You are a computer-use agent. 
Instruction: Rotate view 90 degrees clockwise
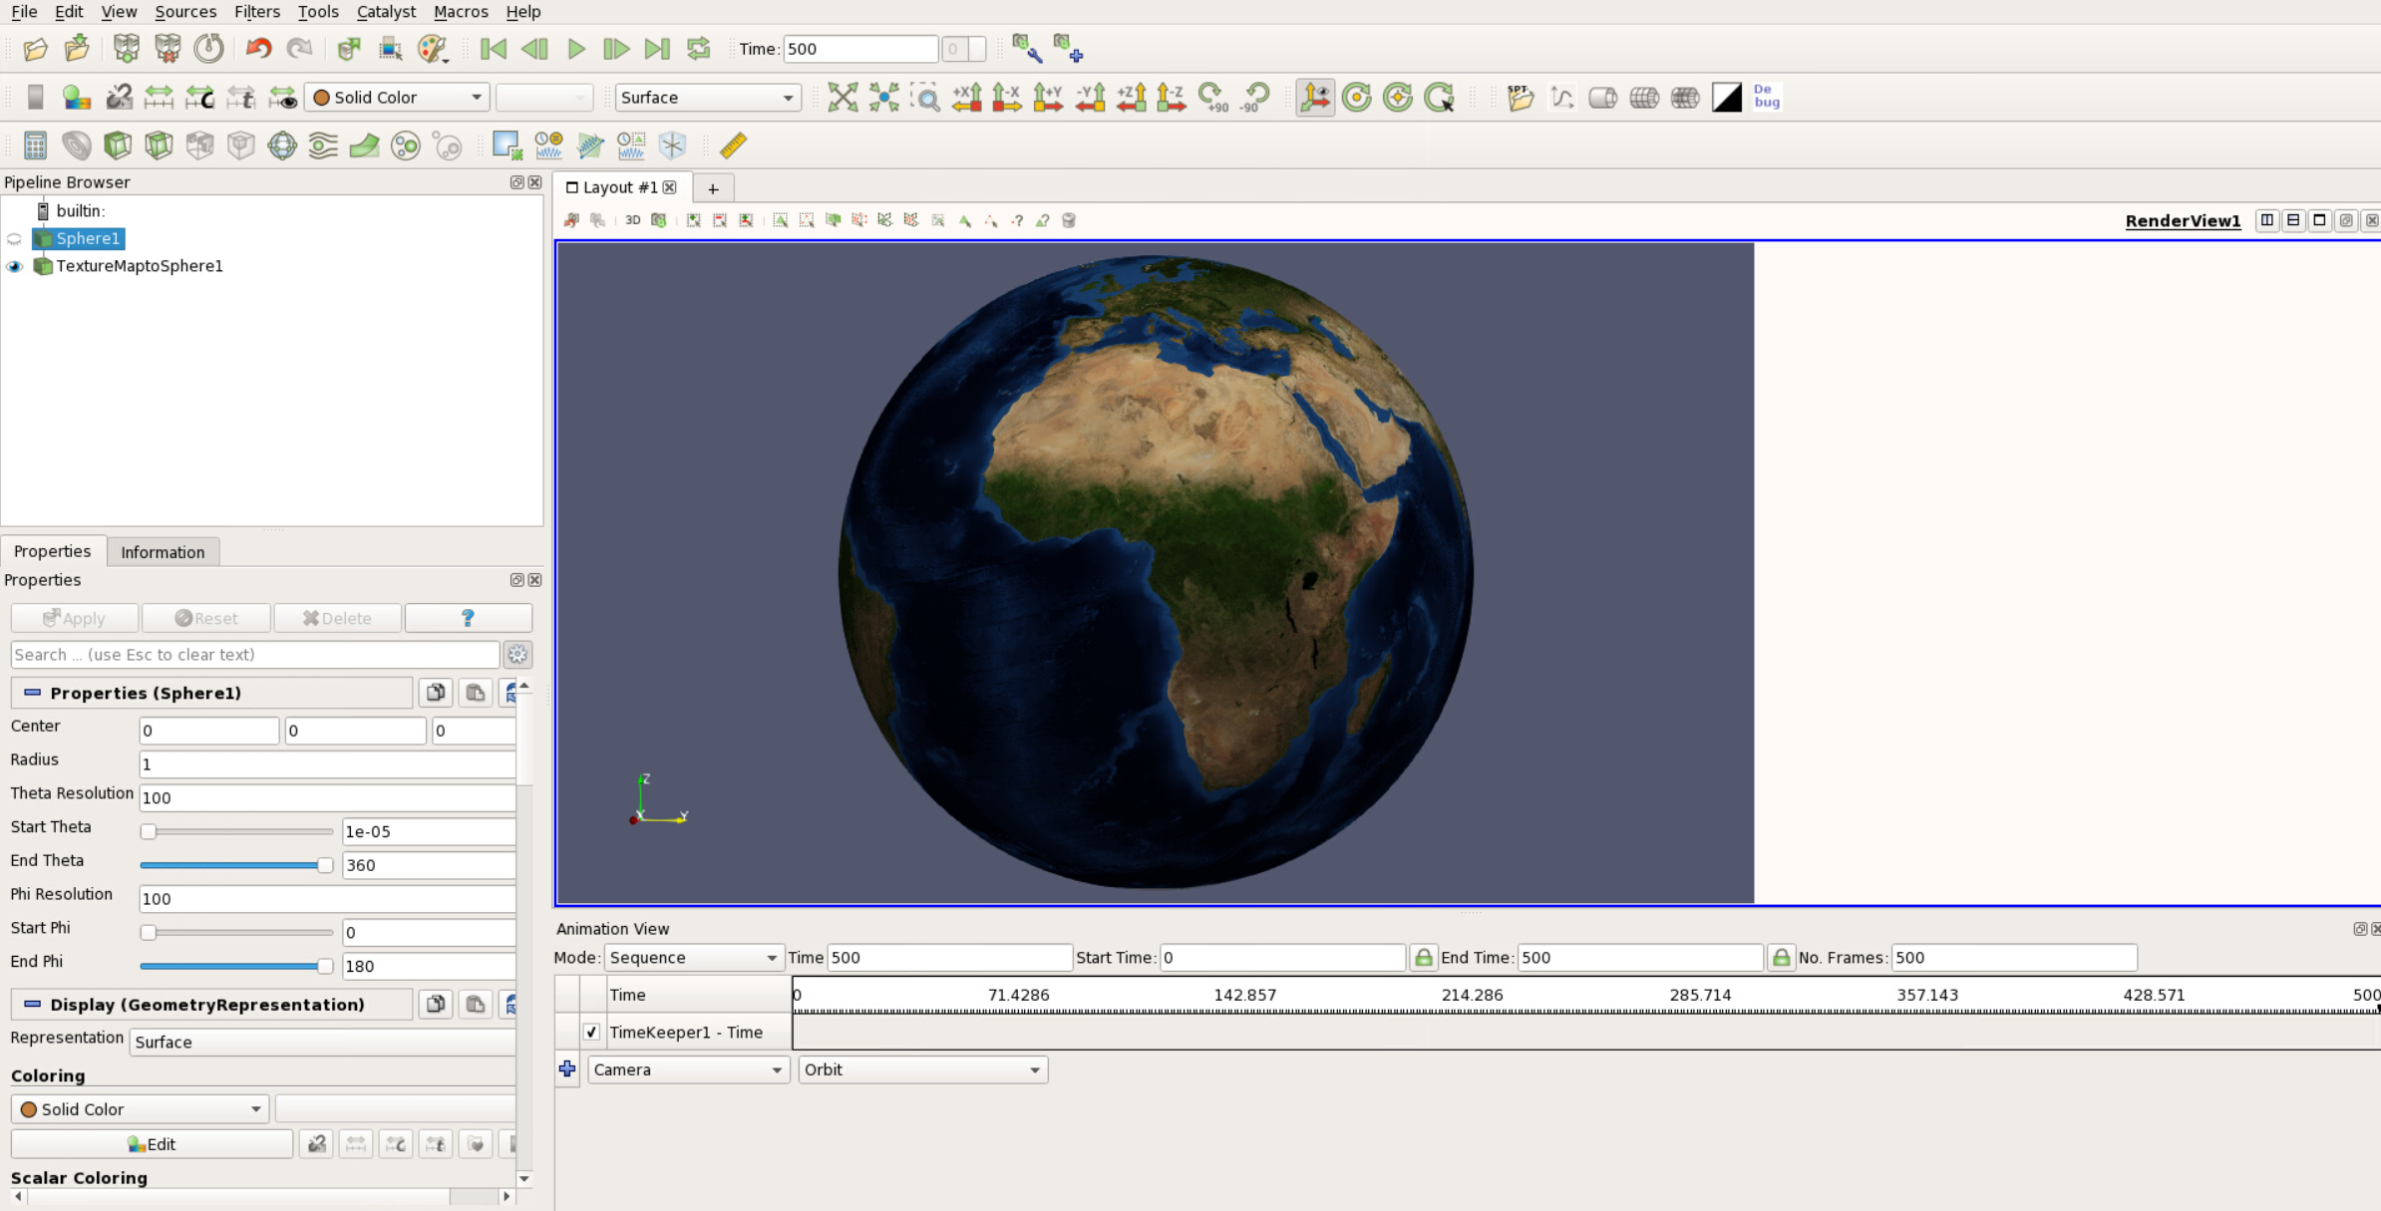click(x=1213, y=98)
